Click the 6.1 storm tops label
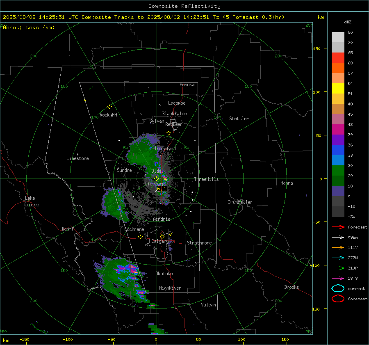Image resolution: width=369 pixels, height=345 pixels. pyautogui.click(x=162, y=189)
